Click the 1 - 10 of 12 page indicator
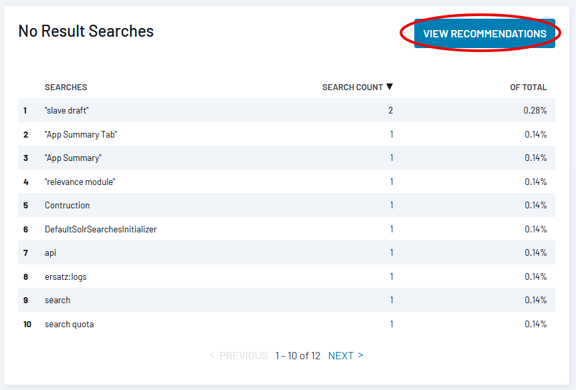This screenshot has height=390, width=576. coord(298,355)
